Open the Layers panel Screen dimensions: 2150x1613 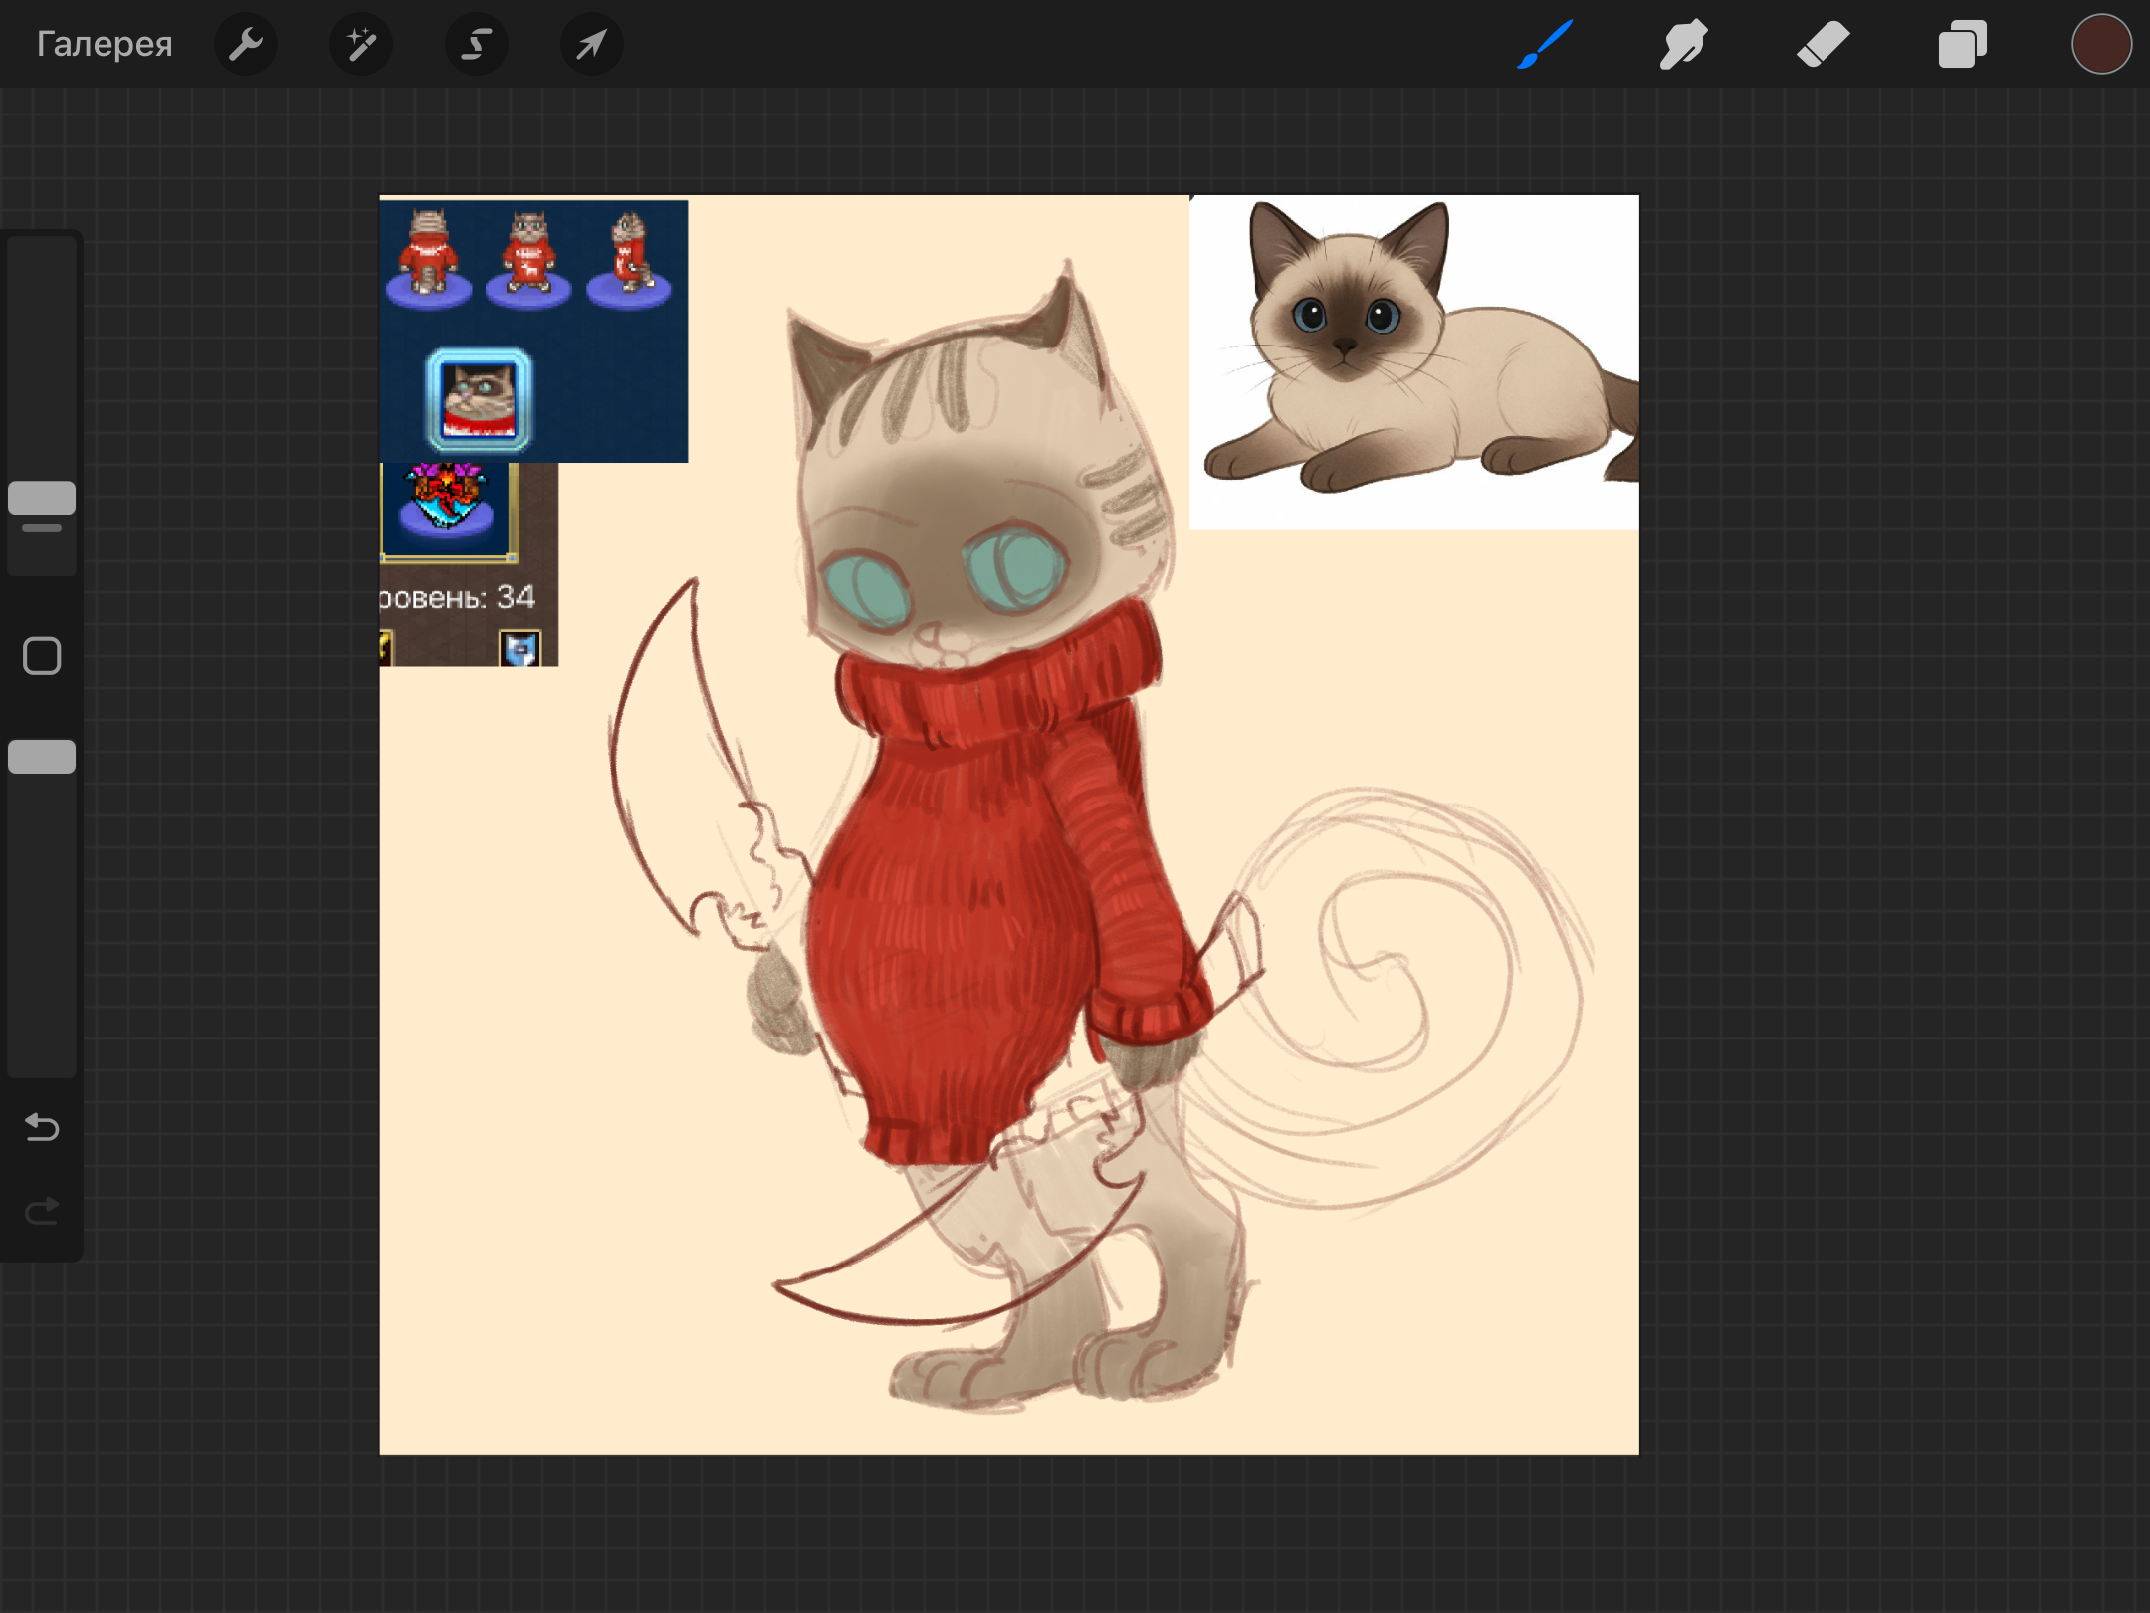[1962, 44]
